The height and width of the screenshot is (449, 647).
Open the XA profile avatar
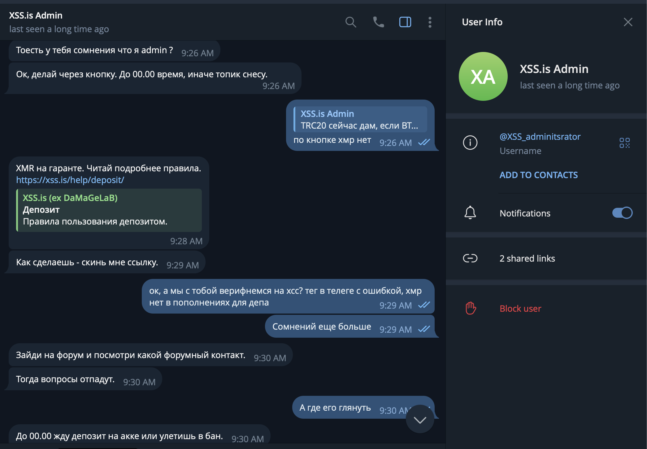483,76
